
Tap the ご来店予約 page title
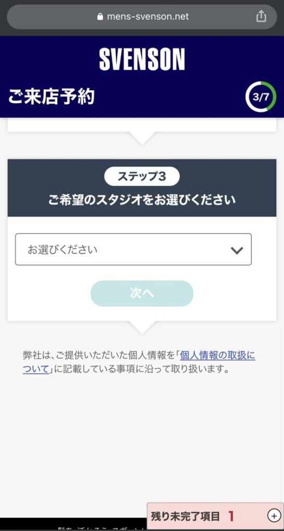(x=51, y=97)
